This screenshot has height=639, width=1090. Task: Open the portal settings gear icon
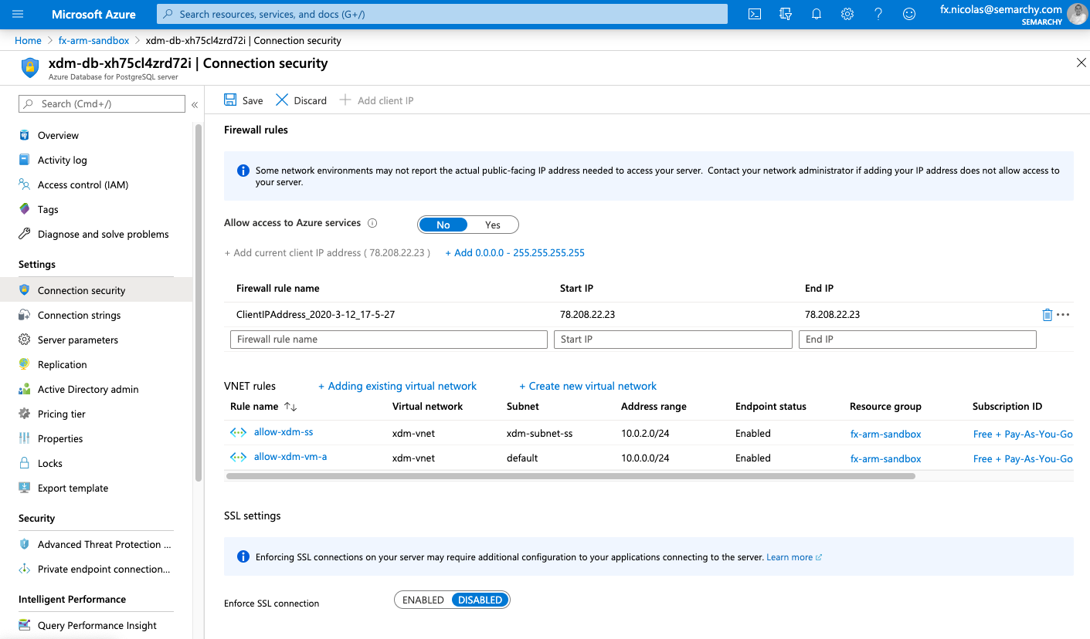847,14
